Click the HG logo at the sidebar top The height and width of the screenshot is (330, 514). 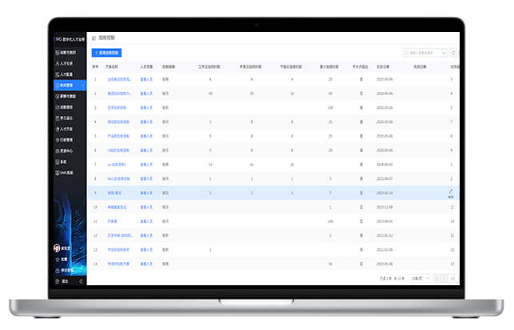pos(56,38)
